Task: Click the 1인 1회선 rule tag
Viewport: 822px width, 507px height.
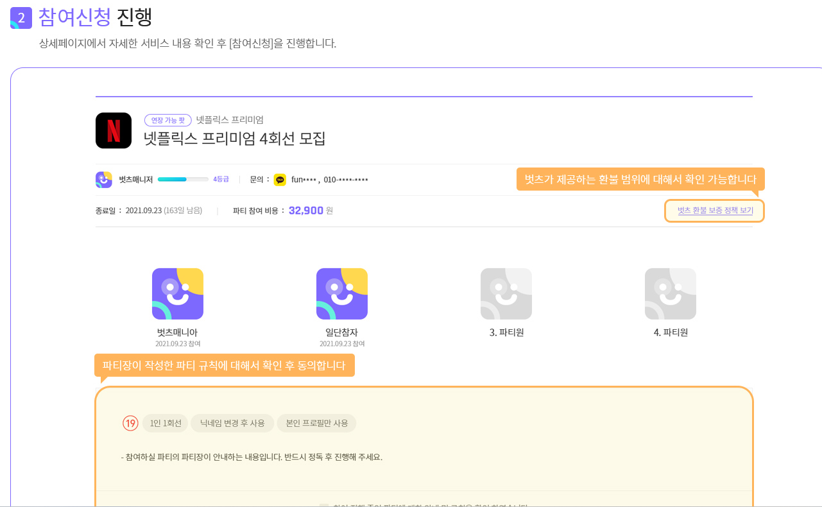Action: point(166,423)
